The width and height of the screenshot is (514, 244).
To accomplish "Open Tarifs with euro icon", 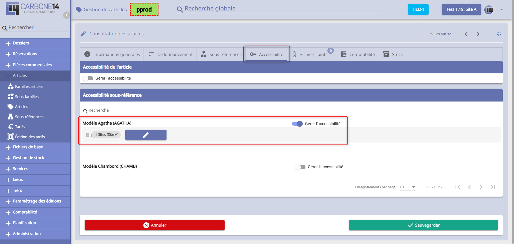I will [x=20, y=127].
